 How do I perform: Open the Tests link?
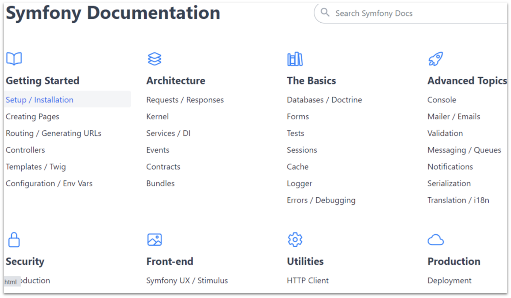pos(295,134)
